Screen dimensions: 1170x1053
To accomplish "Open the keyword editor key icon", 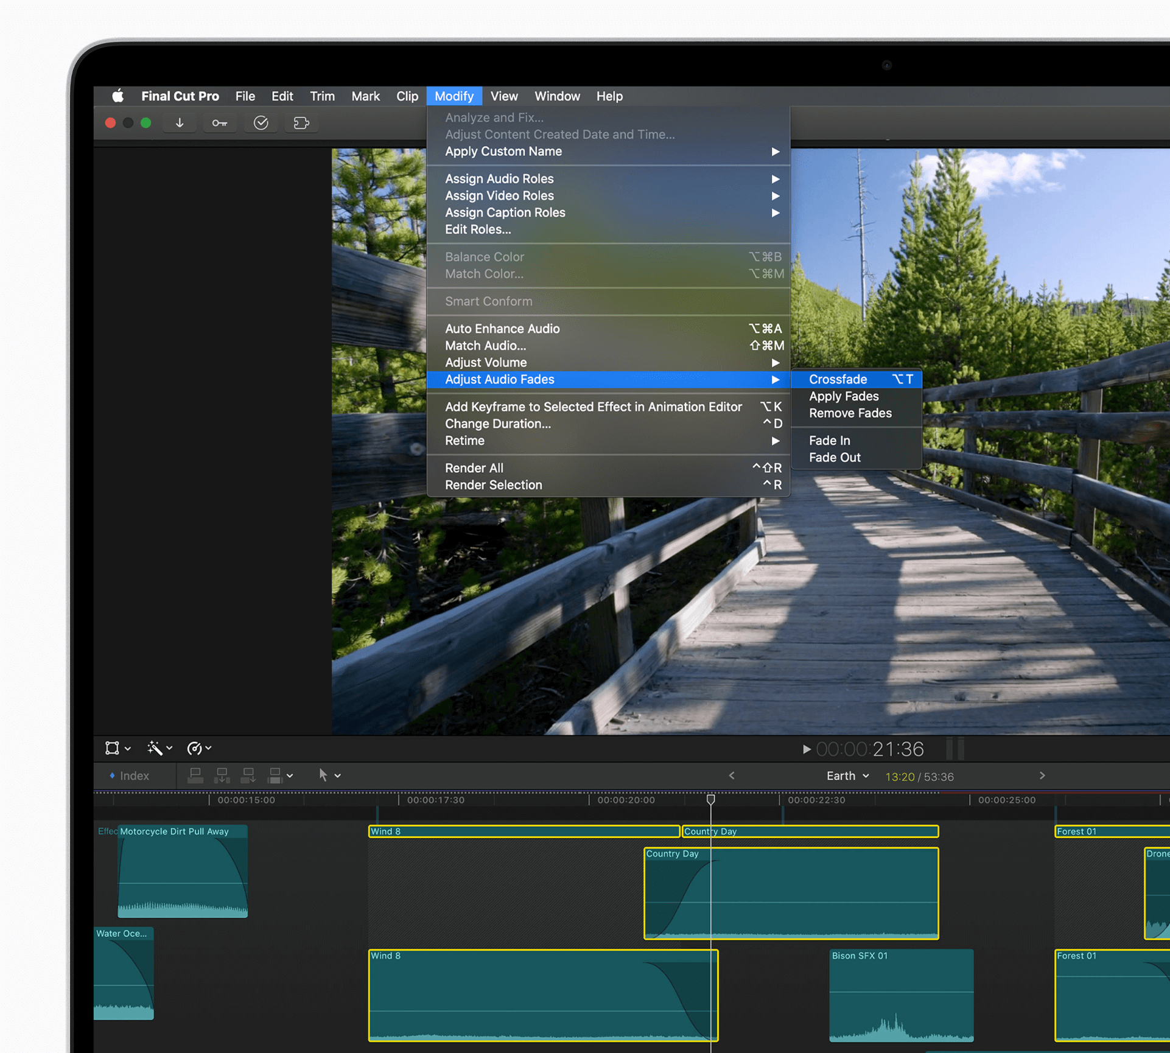I will 219,123.
